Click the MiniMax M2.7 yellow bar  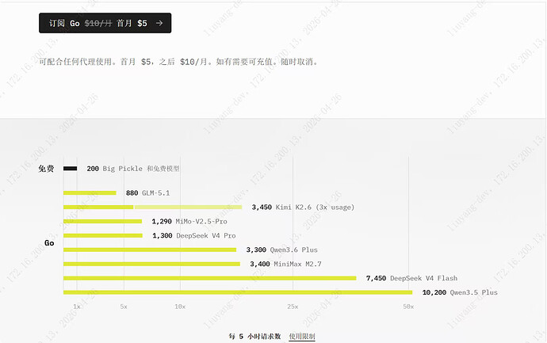151,264
